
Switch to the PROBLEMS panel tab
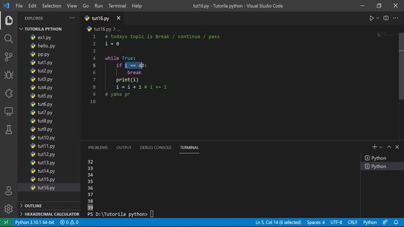[98, 148]
